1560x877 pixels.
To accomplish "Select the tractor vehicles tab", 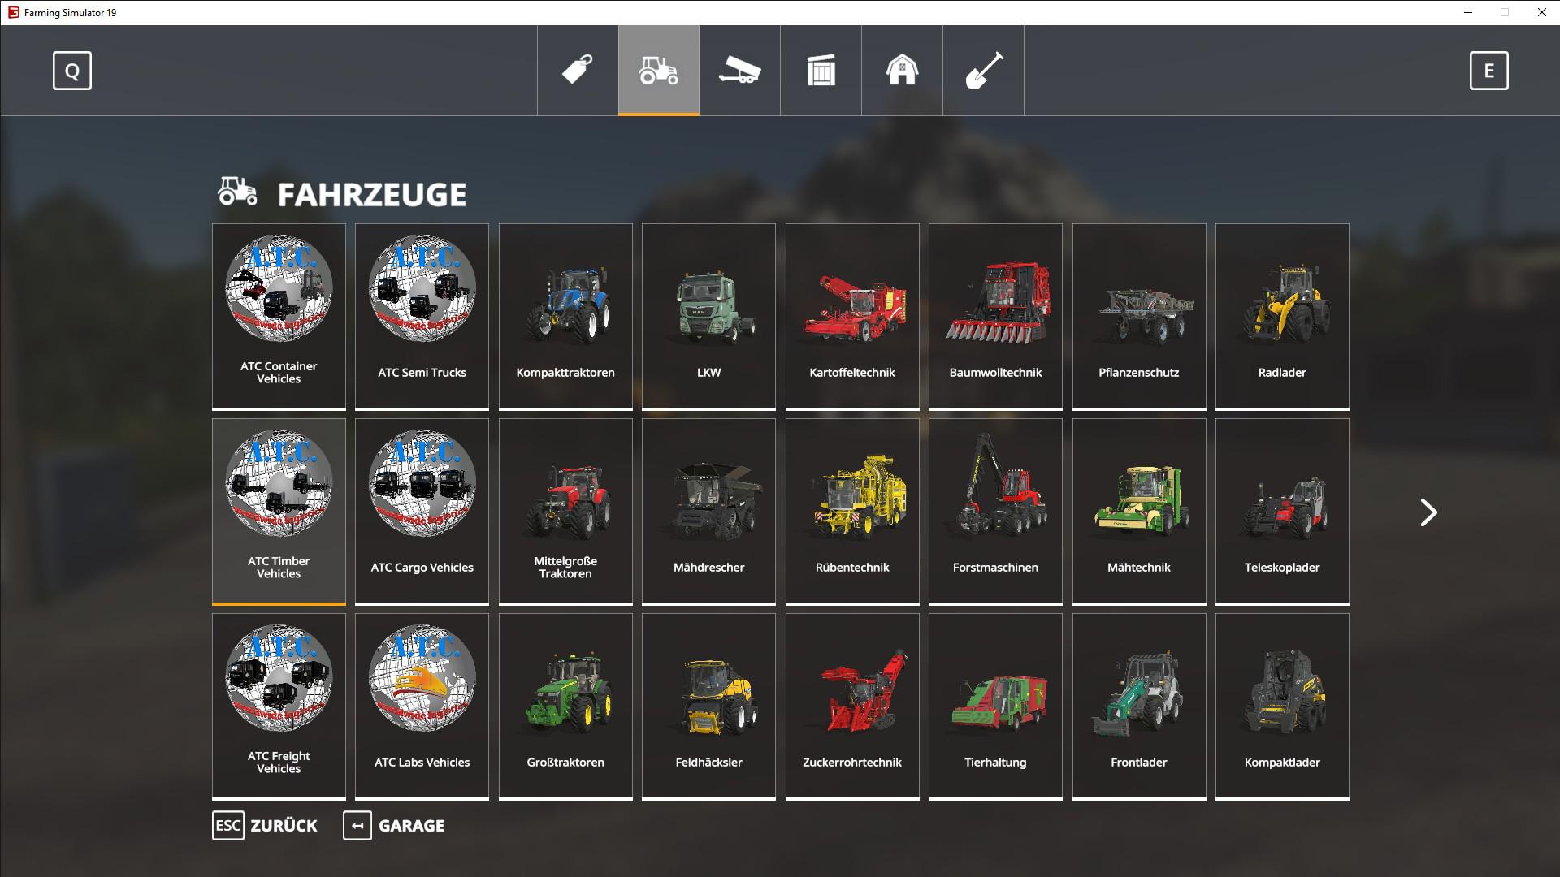I will [658, 71].
